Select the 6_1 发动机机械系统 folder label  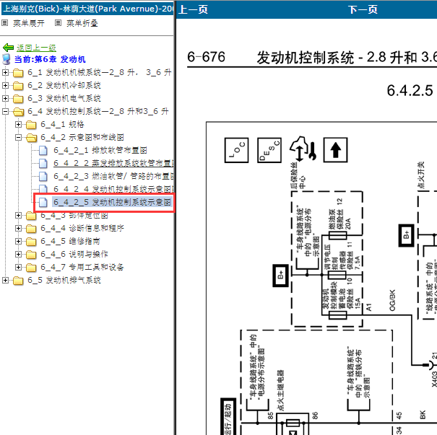click(99, 72)
